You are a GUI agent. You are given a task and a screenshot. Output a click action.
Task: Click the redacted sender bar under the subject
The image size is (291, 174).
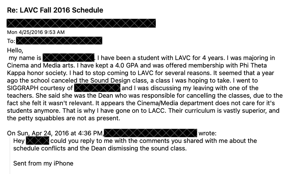pos(81,23)
